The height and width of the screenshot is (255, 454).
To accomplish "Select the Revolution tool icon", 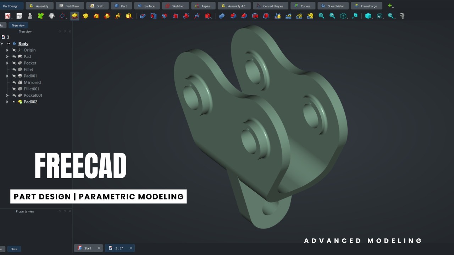I will [85, 16].
